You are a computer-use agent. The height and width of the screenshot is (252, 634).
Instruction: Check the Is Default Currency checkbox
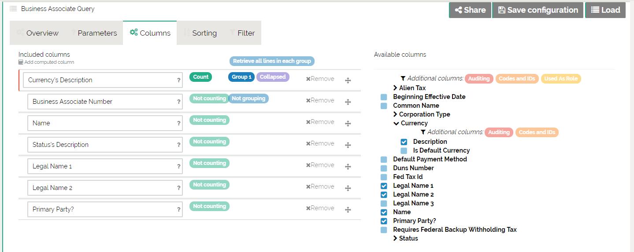[404, 150]
